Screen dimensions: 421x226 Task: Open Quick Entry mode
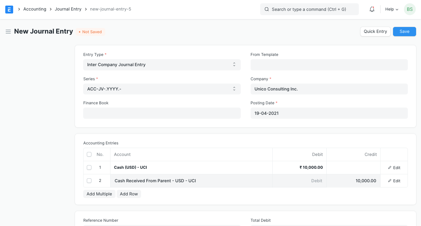[375, 31]
